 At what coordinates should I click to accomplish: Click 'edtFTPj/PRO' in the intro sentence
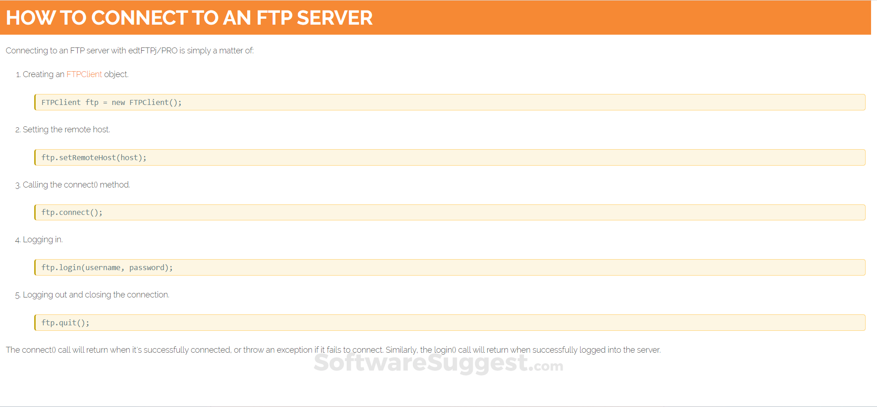(153, 51)
